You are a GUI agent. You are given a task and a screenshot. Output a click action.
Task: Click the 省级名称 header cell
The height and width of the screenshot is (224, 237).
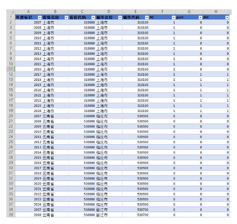(x=55, y=17)
